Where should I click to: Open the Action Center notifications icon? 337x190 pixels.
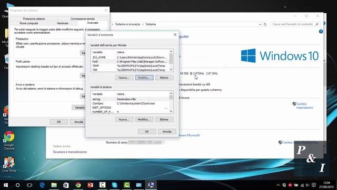pos(314,185)
